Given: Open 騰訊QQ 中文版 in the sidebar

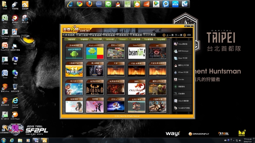Looking at the screenshot, I should (x=182, y=65).
